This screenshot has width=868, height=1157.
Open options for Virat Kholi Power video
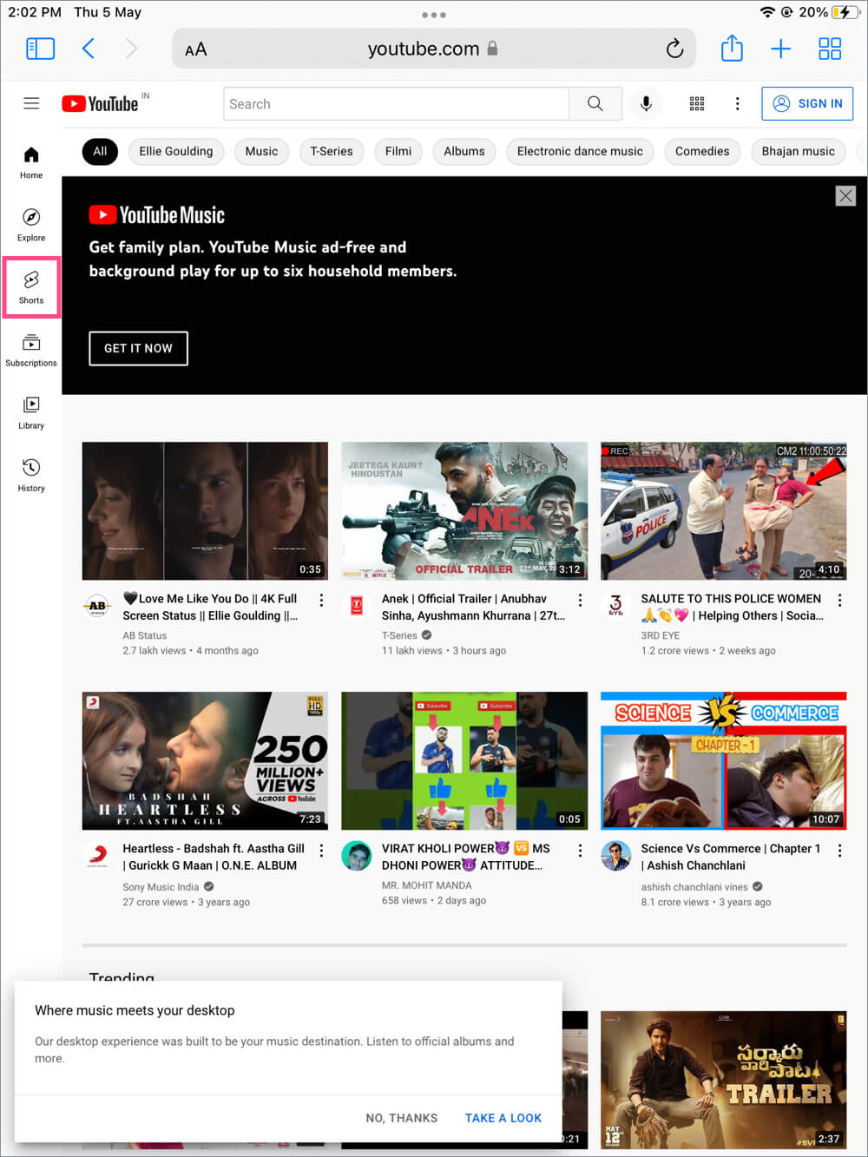(581, 851)
